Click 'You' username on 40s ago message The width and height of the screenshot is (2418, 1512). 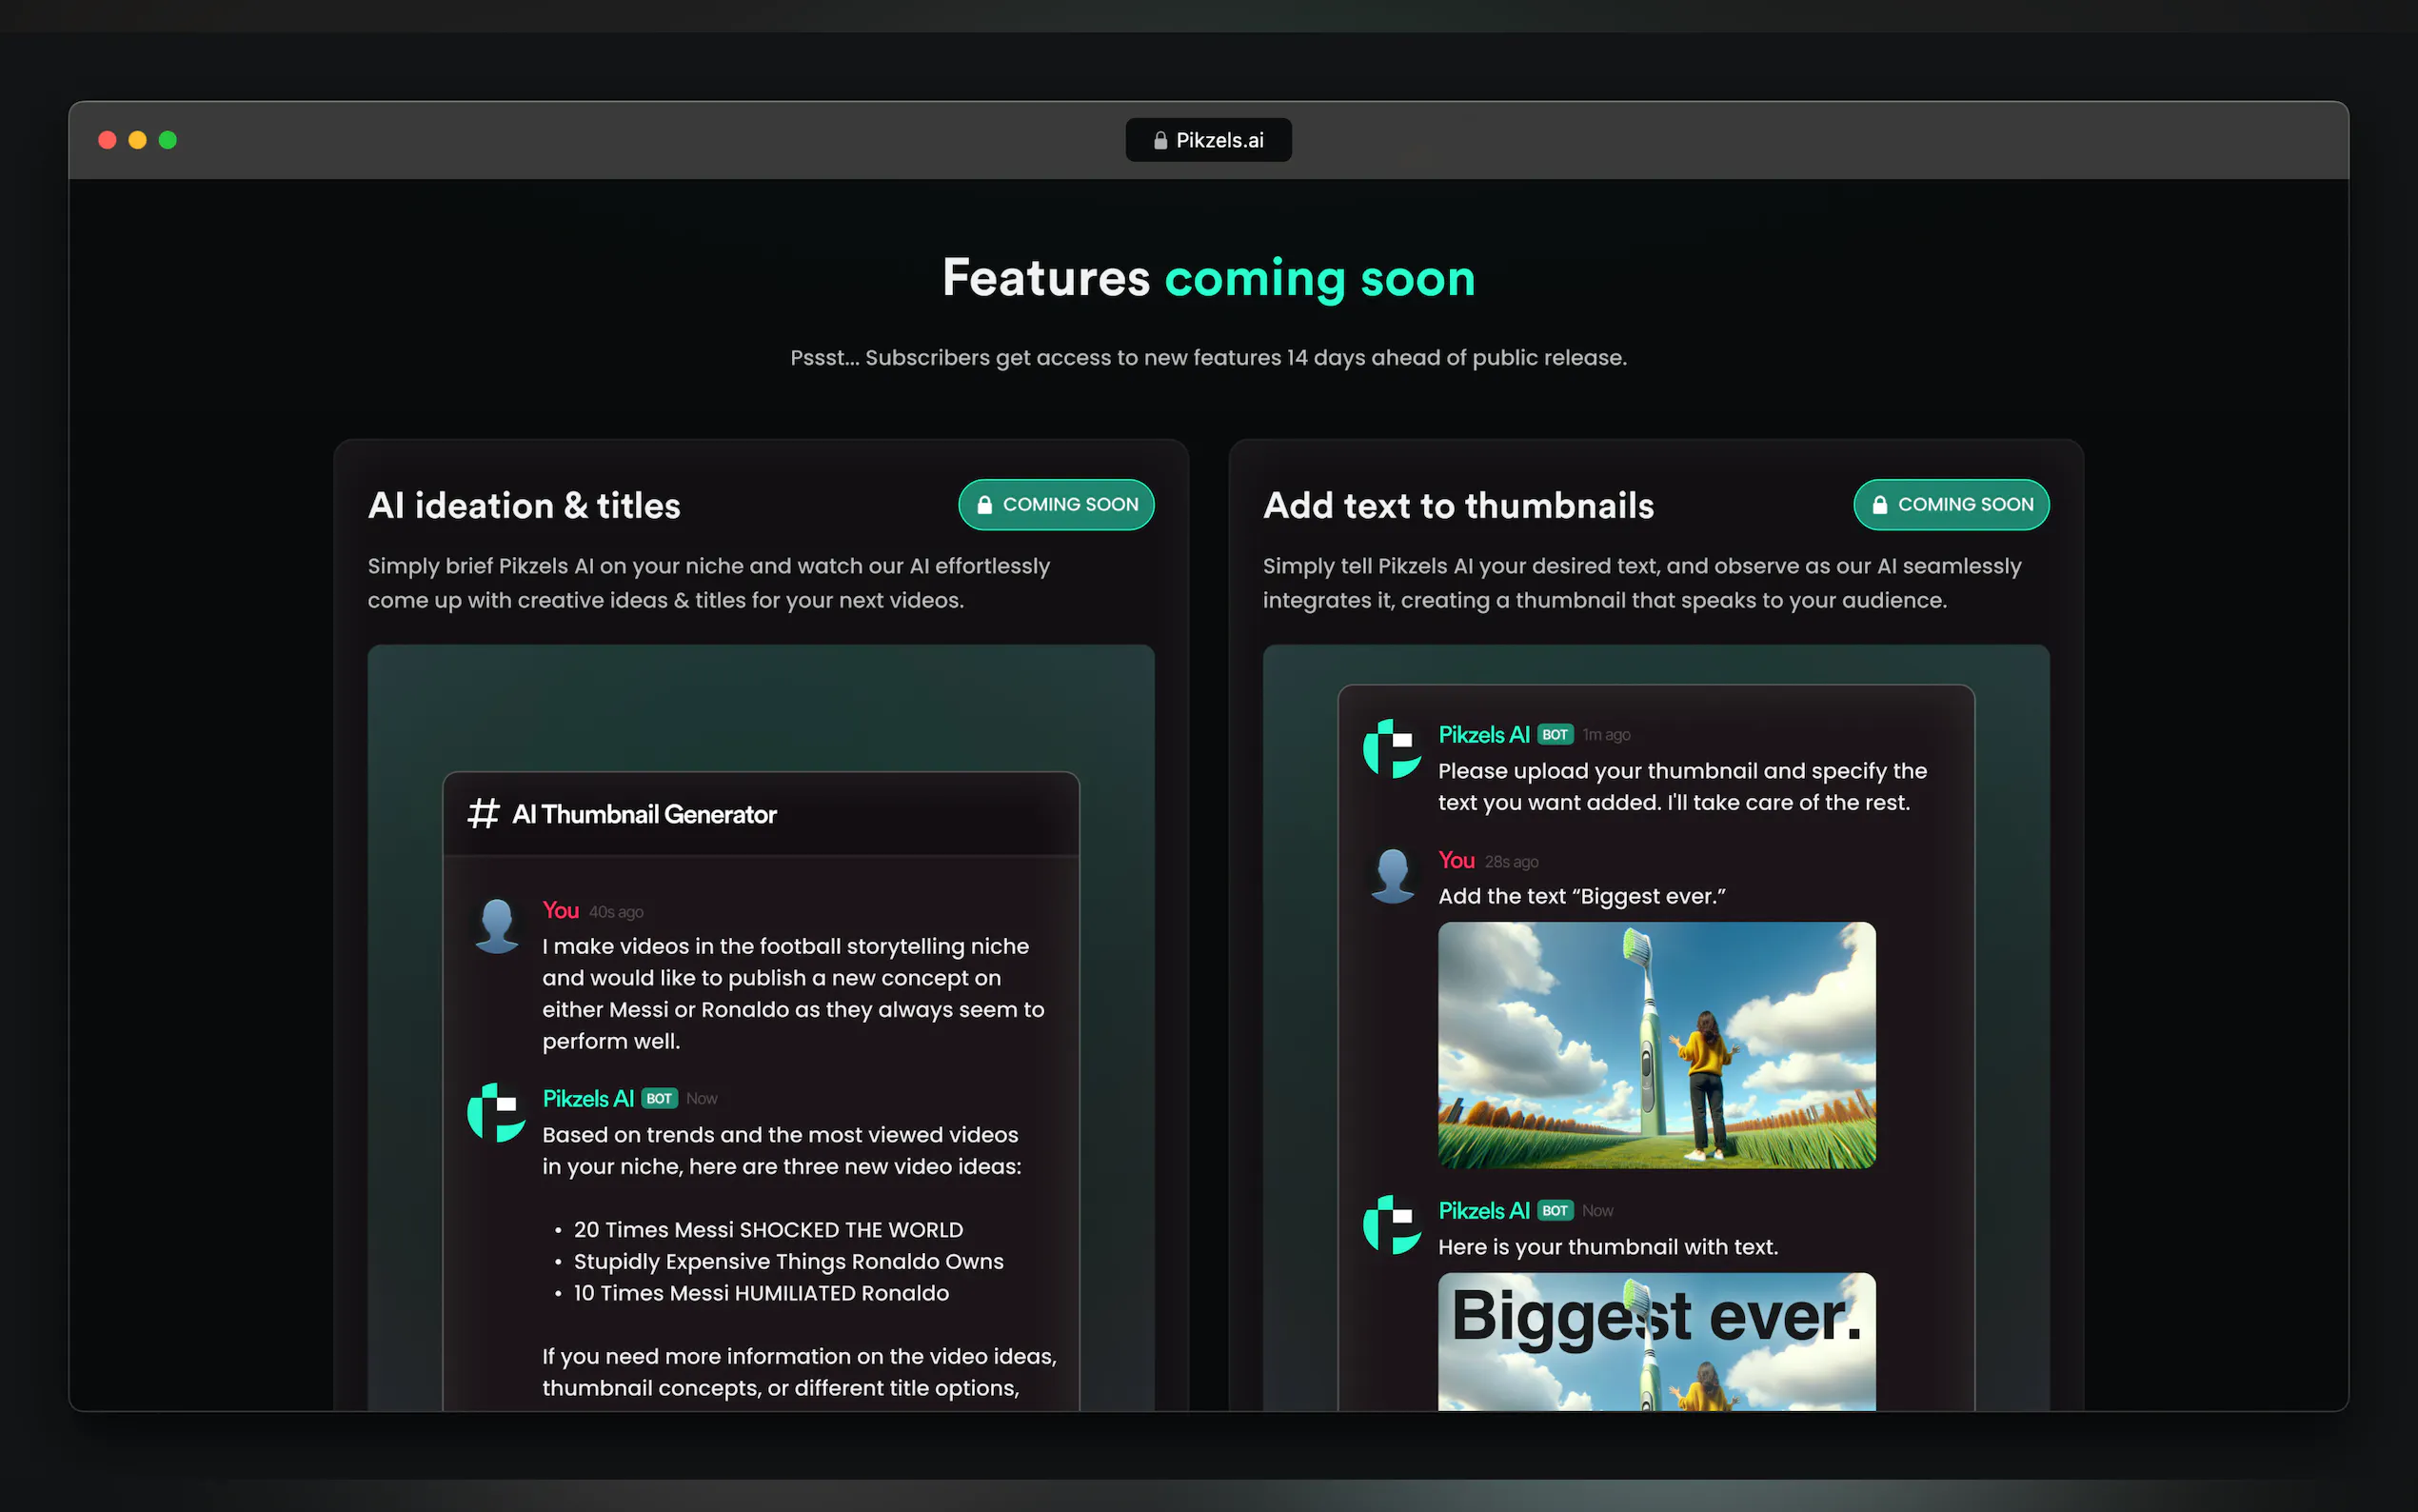(560, 911)
